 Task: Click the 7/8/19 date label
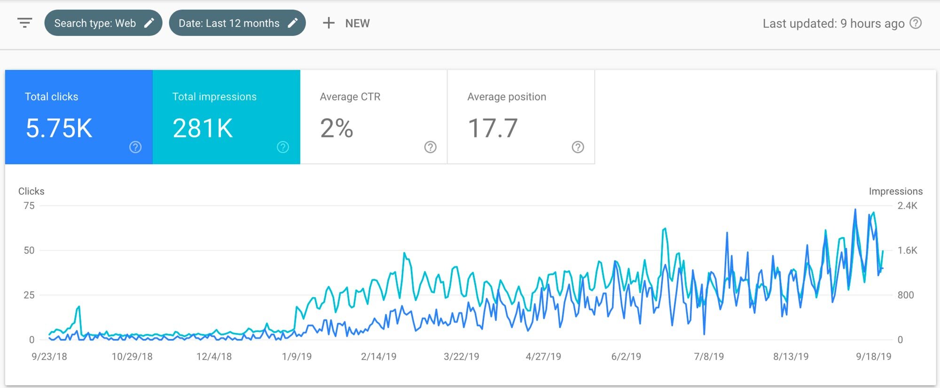[x=709, y=356]
